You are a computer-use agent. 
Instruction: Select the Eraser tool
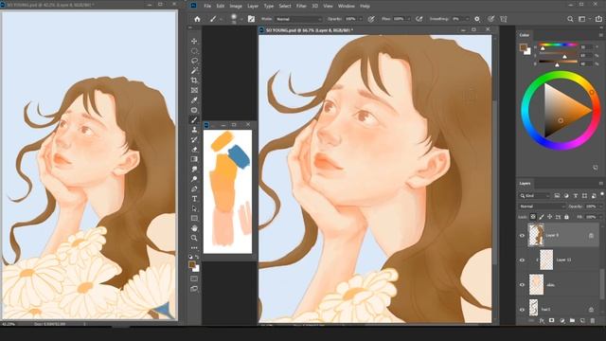point(194,150)
